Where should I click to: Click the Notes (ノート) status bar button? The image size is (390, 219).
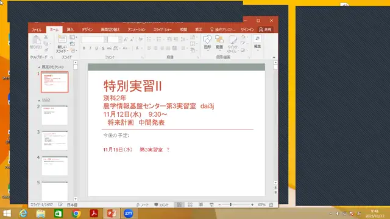coord(143,205)
